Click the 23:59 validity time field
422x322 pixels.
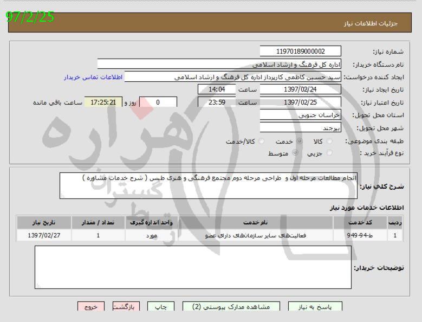[x=217, y=102]
